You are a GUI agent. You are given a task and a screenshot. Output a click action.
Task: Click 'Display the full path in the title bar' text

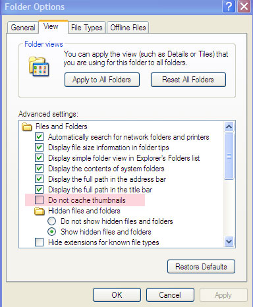[100, 190]
